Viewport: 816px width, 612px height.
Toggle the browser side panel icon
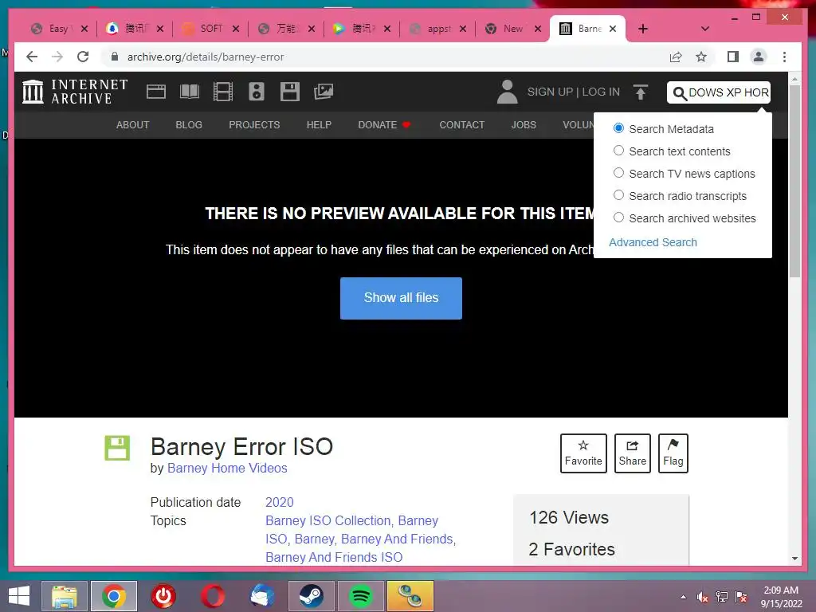(733, 57)
